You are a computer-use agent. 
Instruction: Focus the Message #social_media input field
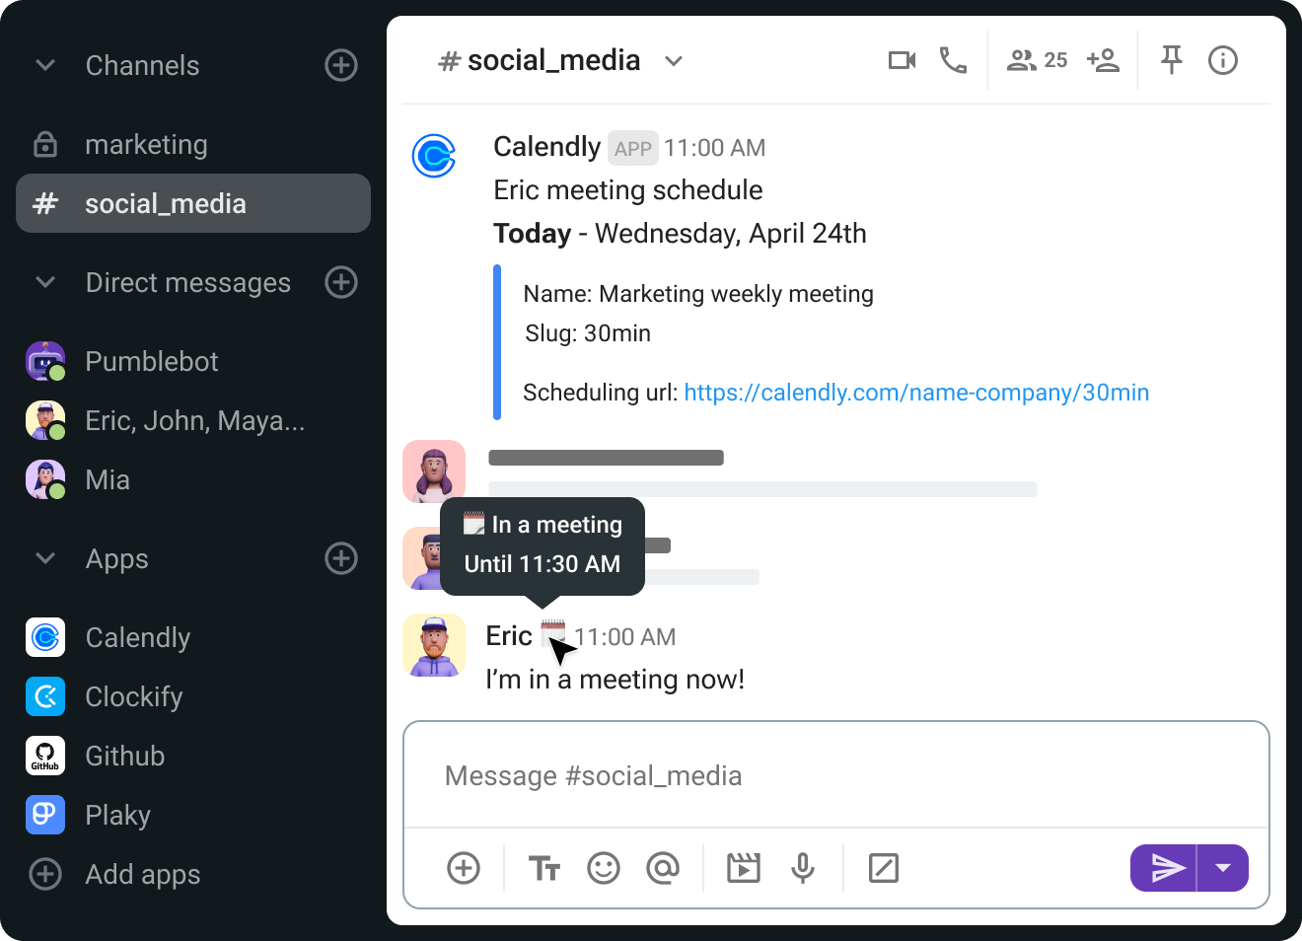836,775
